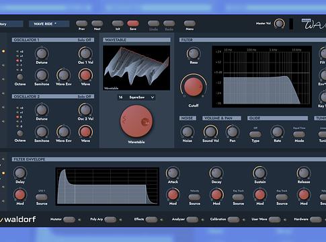326x242 pixels.
Task: Open the Key Track Source selector after Decay Mod
Action: click(x=238, y=197)
